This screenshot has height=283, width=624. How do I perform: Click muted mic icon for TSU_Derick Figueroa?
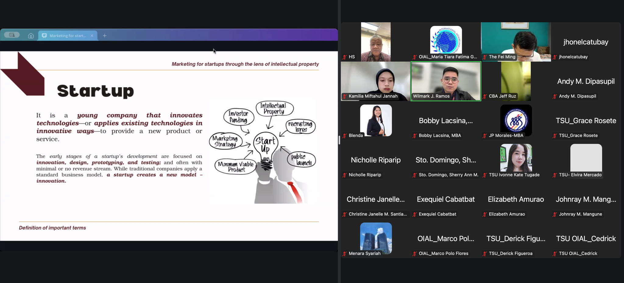tap(485, 254)
